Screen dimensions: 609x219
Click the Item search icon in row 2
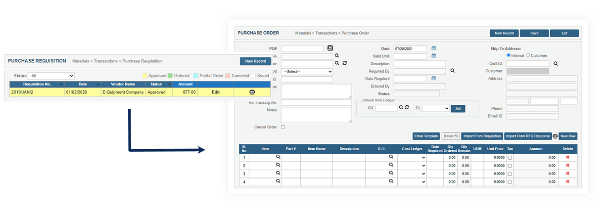[278, 165]
